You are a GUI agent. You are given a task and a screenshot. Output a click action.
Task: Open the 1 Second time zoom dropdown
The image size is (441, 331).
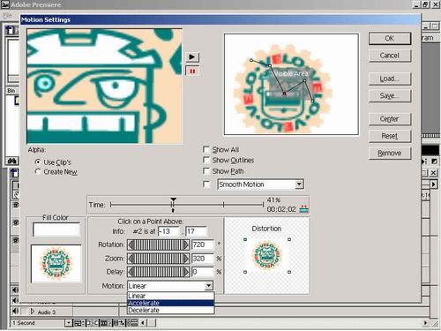tap(68, 323)
